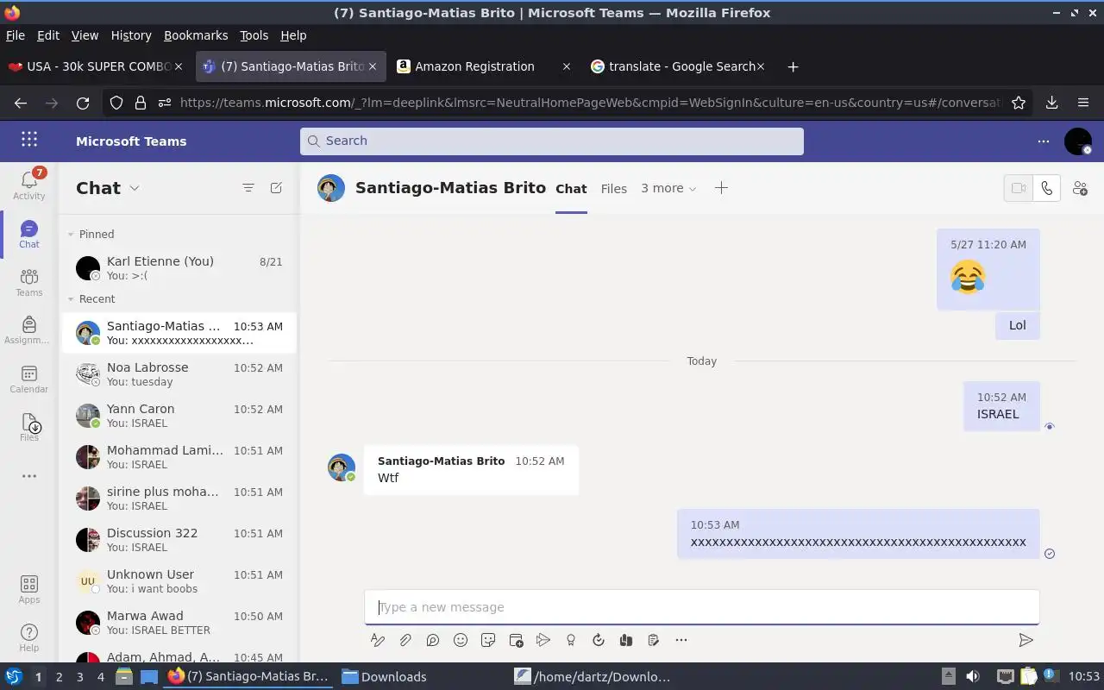Open the Activity feed icon
Image resolution: width=1104 pixels, height=690 pixels.
coord(28,185)
